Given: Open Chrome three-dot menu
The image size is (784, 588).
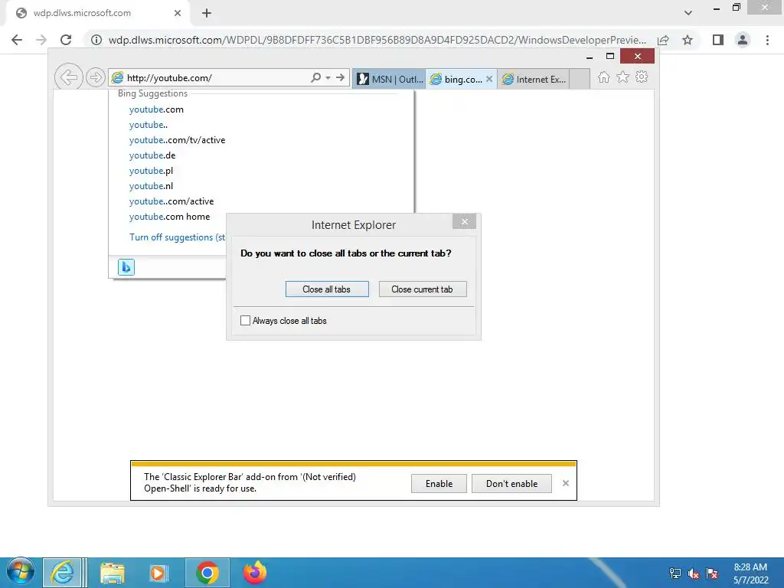Looking at the screenshot, I should tap(767, 40).
